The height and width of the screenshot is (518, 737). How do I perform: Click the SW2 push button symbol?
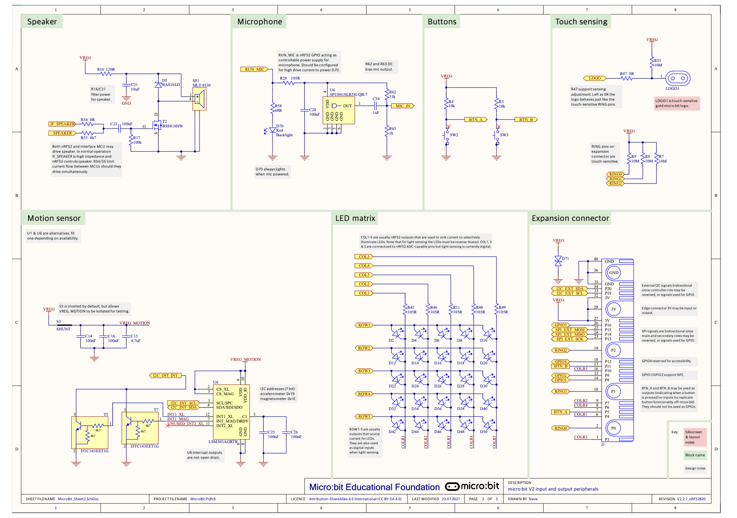(446, 135)
